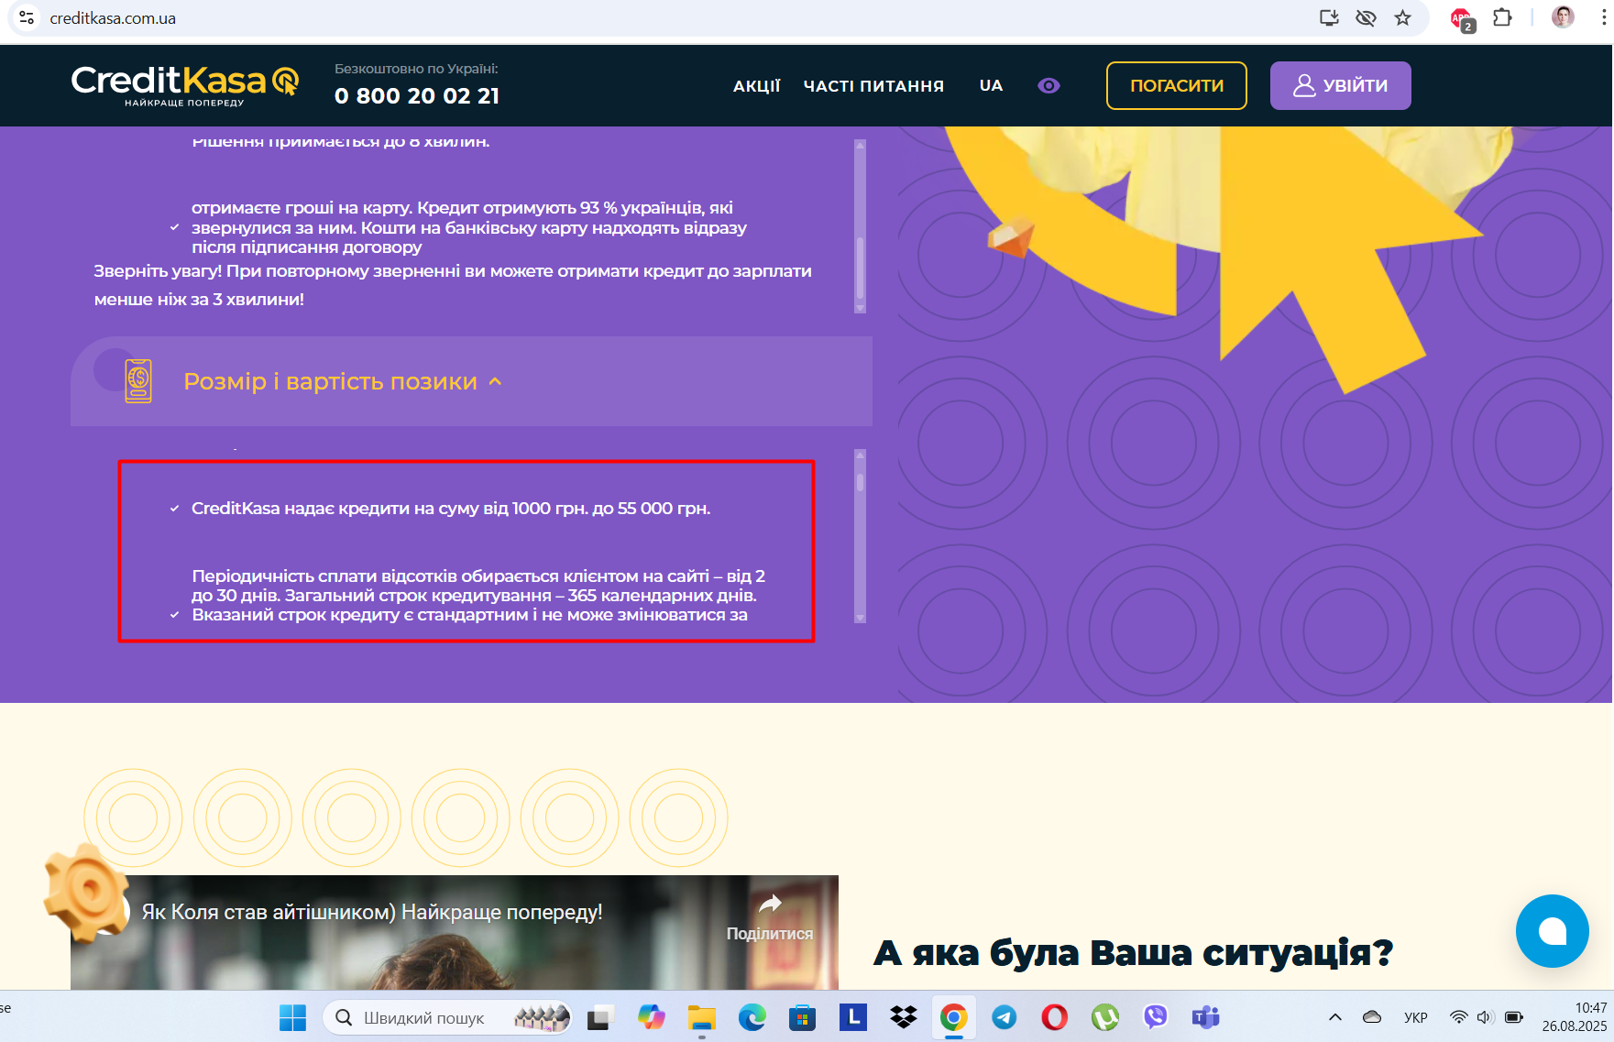Open Microsoft Teams from the taskbar
1614x1042 pixels.
[1206, 1017]
